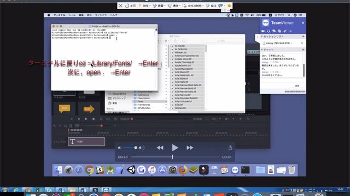Select the TEXT clip on the editor timeline
350x196 pixels.
coord(86,142)
